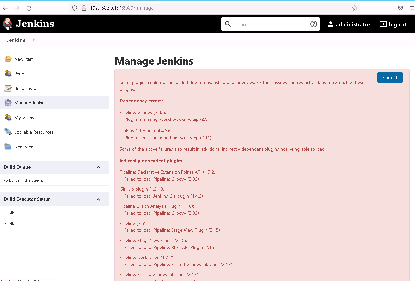Click executor 1 Idle row
415x281 pixels.
[x=54, y=212]
